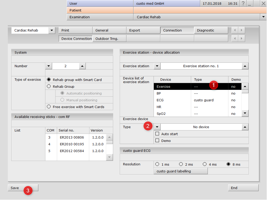267x200 pixels.
Task: Switch to the General tab
Action: coord(109,30)
